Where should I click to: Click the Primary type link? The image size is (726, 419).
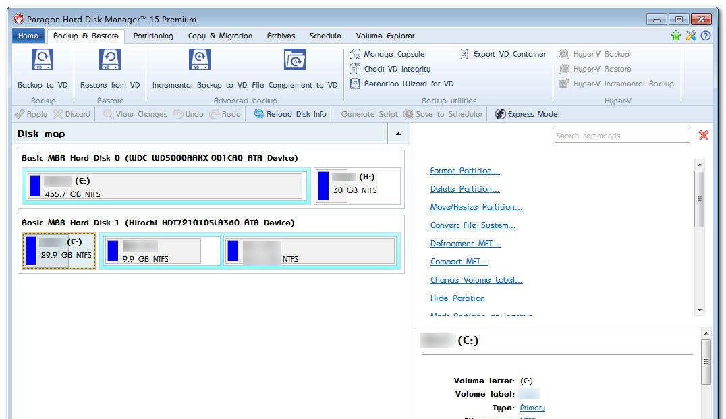532,408
